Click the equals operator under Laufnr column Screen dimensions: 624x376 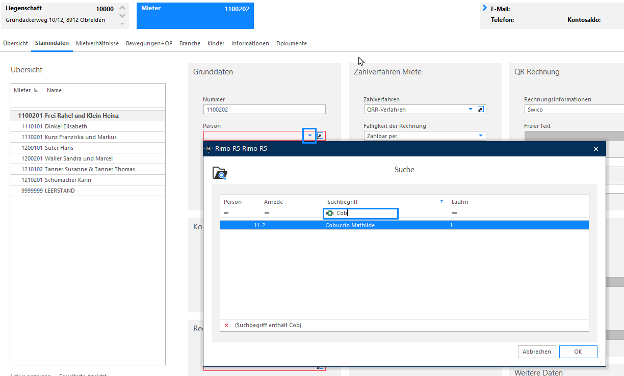(x=454, y=213)
